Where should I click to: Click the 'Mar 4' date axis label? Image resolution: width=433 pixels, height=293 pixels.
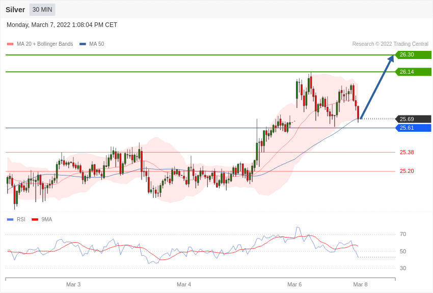[184, 284]
